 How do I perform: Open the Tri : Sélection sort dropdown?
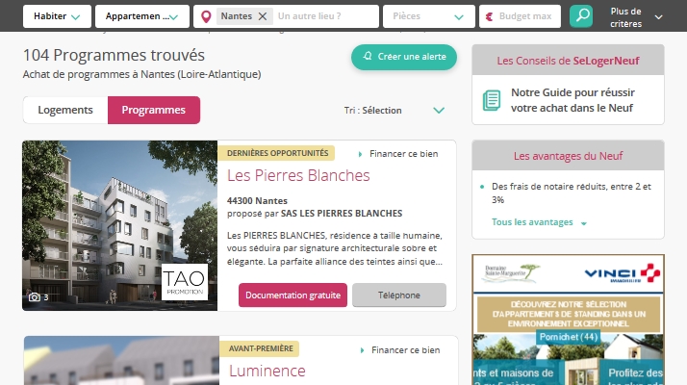pyautogui.click(x=394, y=110)
